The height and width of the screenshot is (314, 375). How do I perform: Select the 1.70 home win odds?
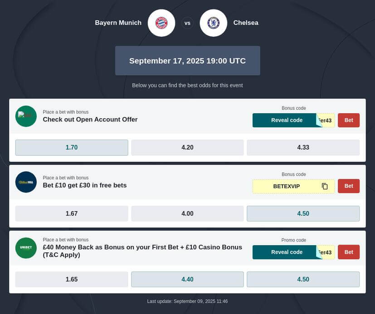click(72, 147)
